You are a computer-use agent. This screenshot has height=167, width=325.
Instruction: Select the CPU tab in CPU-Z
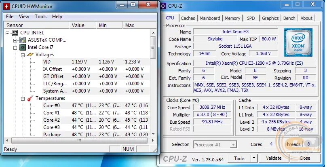click(x=170, y=18)
